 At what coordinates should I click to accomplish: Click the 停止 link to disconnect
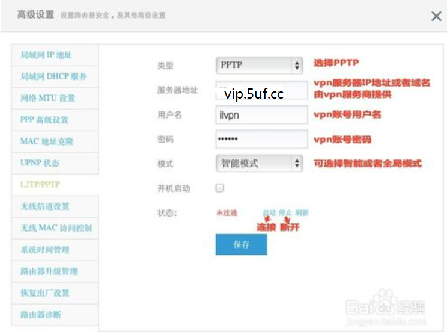pos(285,213)
